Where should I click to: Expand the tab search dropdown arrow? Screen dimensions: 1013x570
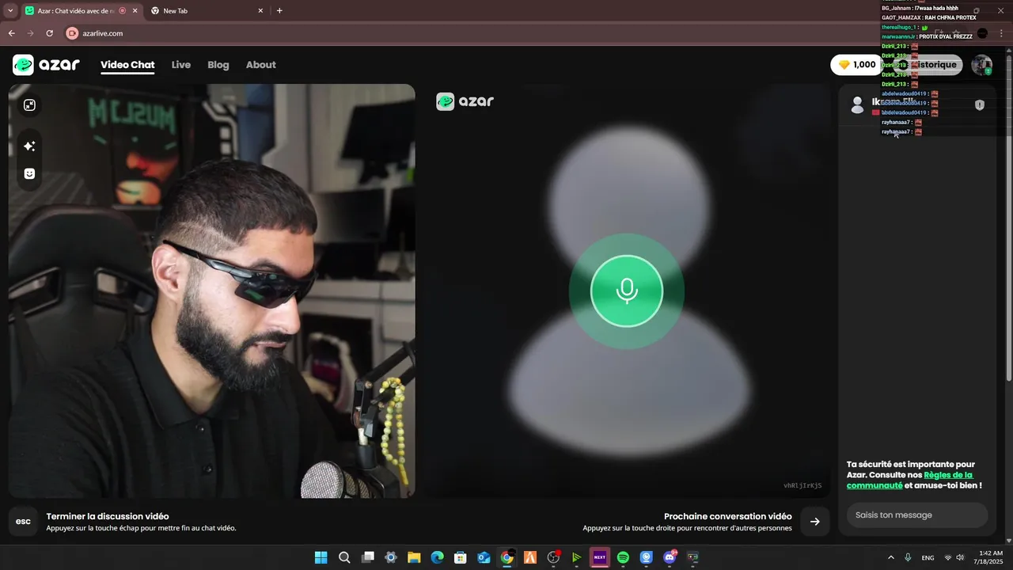coord(10,11)
